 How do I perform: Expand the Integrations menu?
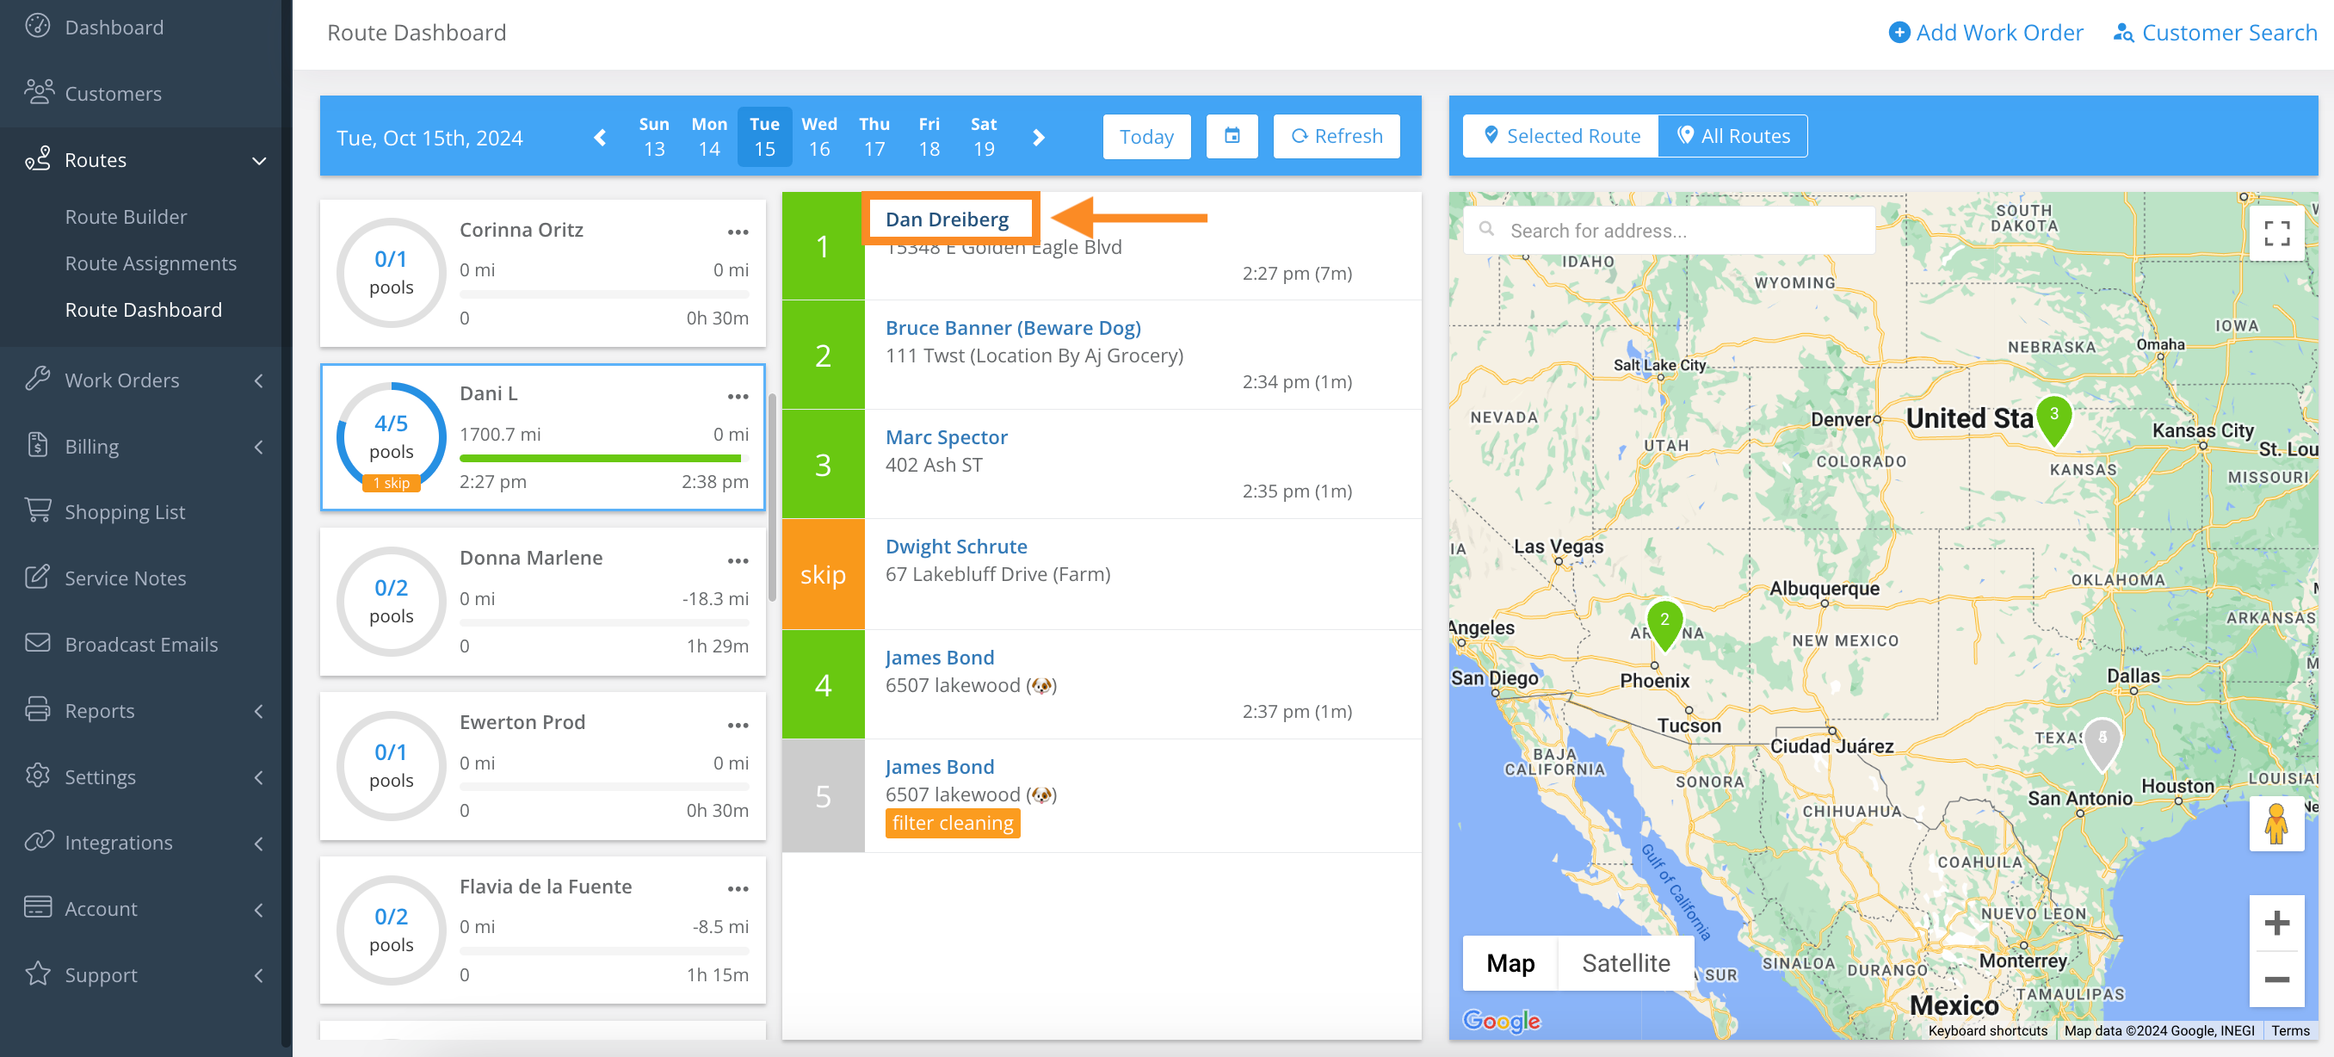(x=259, y=843)
